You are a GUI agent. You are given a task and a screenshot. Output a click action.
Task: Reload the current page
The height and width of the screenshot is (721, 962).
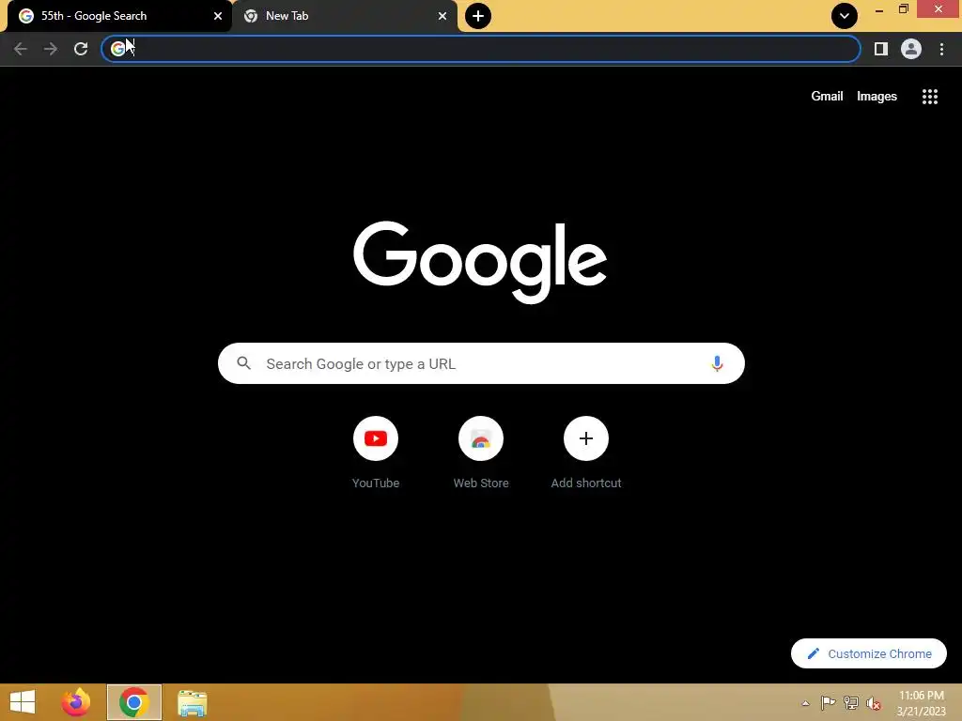[81, 49]
